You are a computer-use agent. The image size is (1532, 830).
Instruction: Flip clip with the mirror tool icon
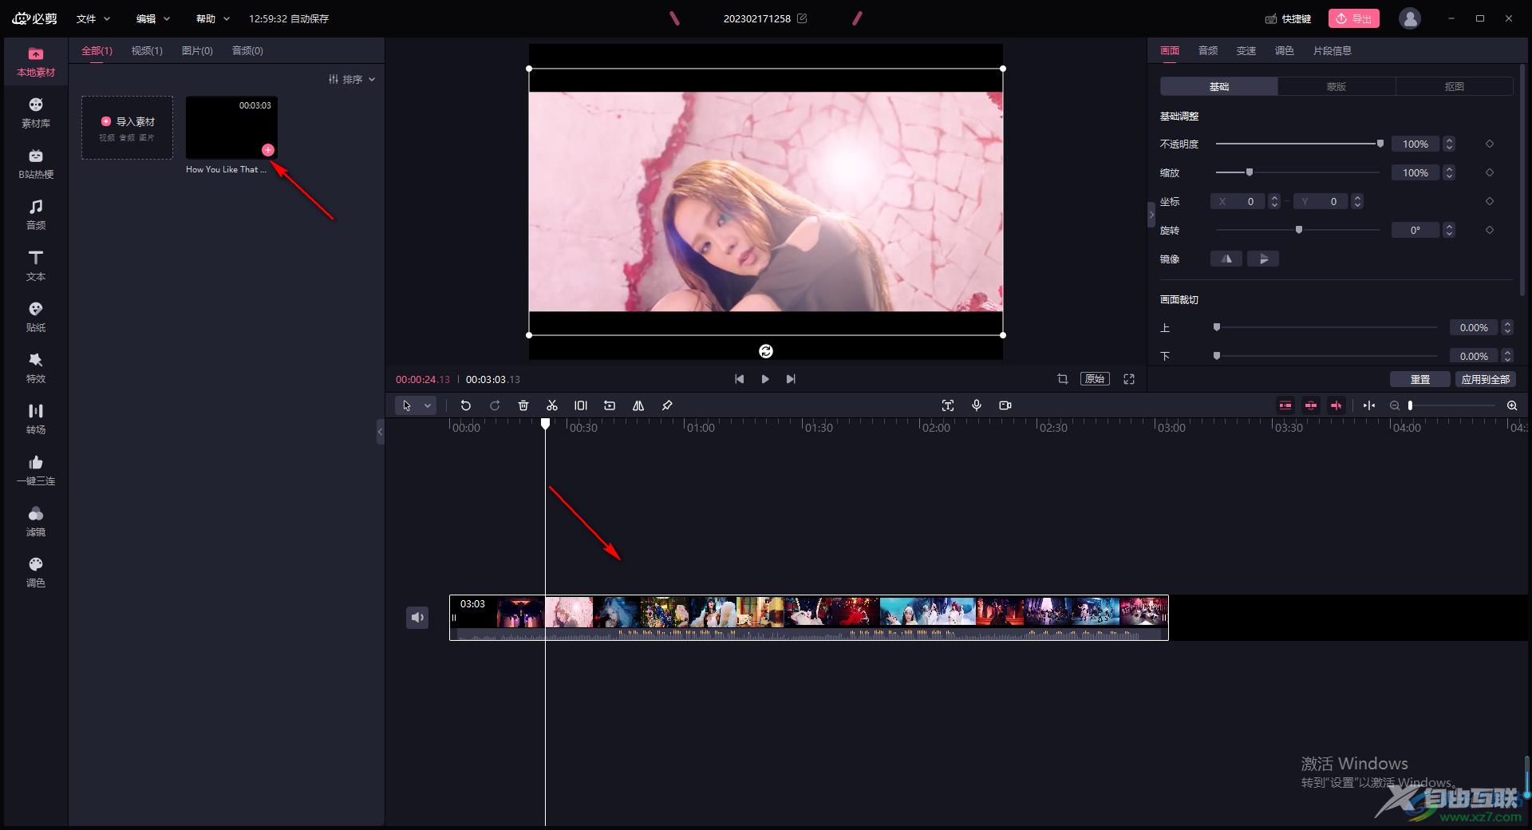tap(638, 405)
